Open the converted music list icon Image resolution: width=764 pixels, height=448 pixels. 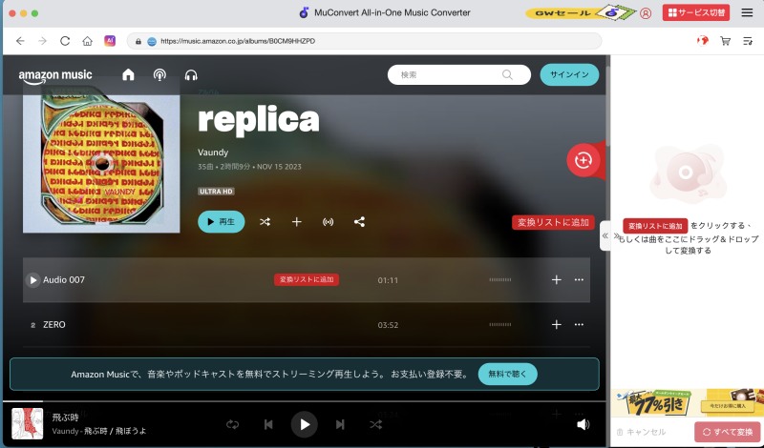click(x=748, y=41)
